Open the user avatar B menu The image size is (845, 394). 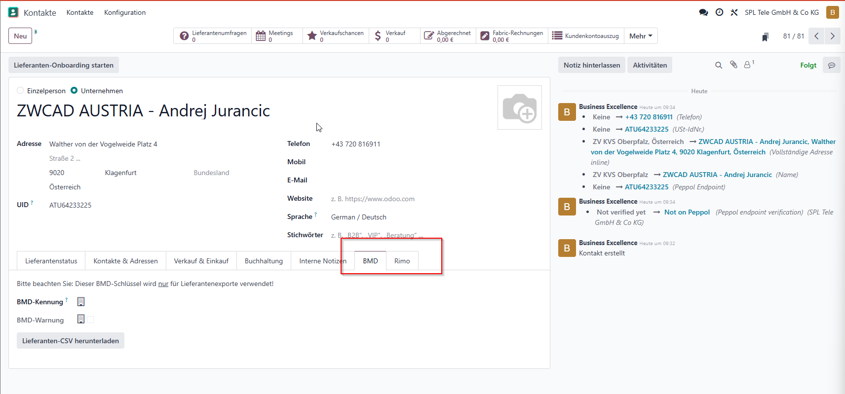click(833, 12)
